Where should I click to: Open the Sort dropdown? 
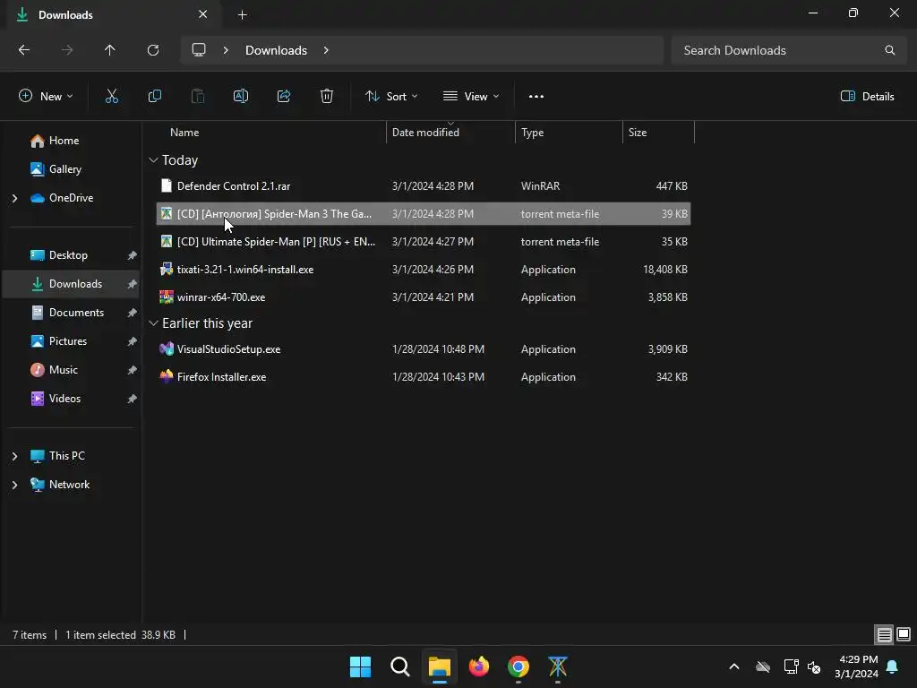coord(391,97)
